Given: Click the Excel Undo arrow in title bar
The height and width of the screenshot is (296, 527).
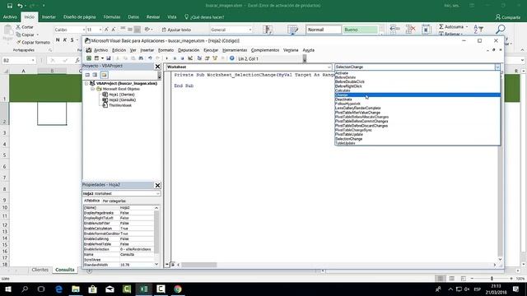Looking at the screenshot, I should 20,6.
